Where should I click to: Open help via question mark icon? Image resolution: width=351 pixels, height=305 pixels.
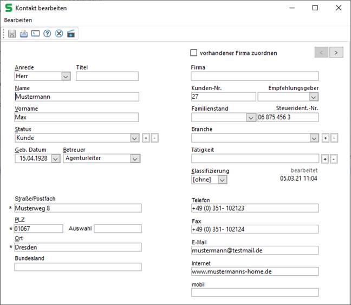tap(47, 34)
